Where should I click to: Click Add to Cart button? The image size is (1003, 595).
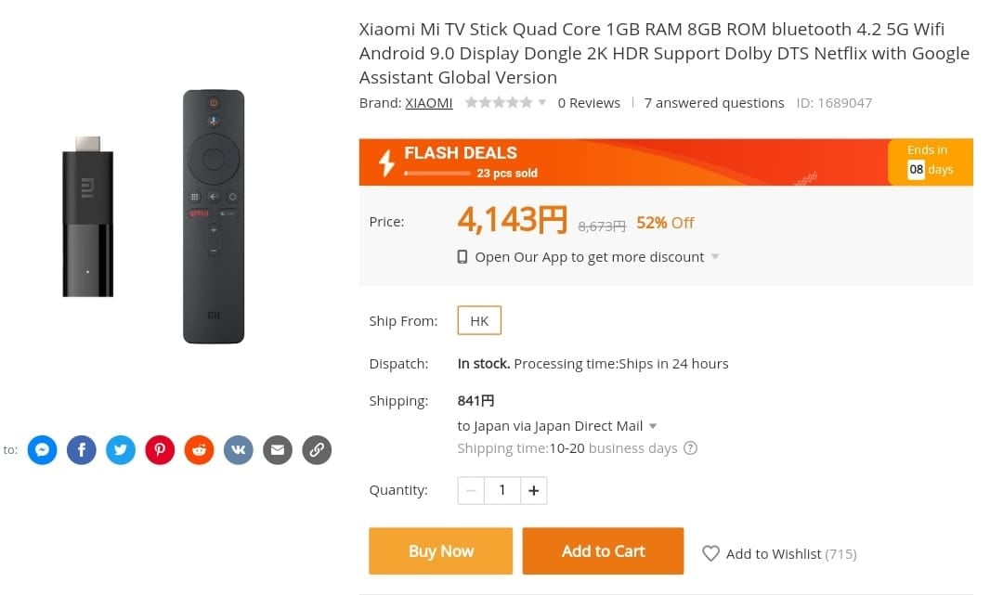[x=603, y=551]
